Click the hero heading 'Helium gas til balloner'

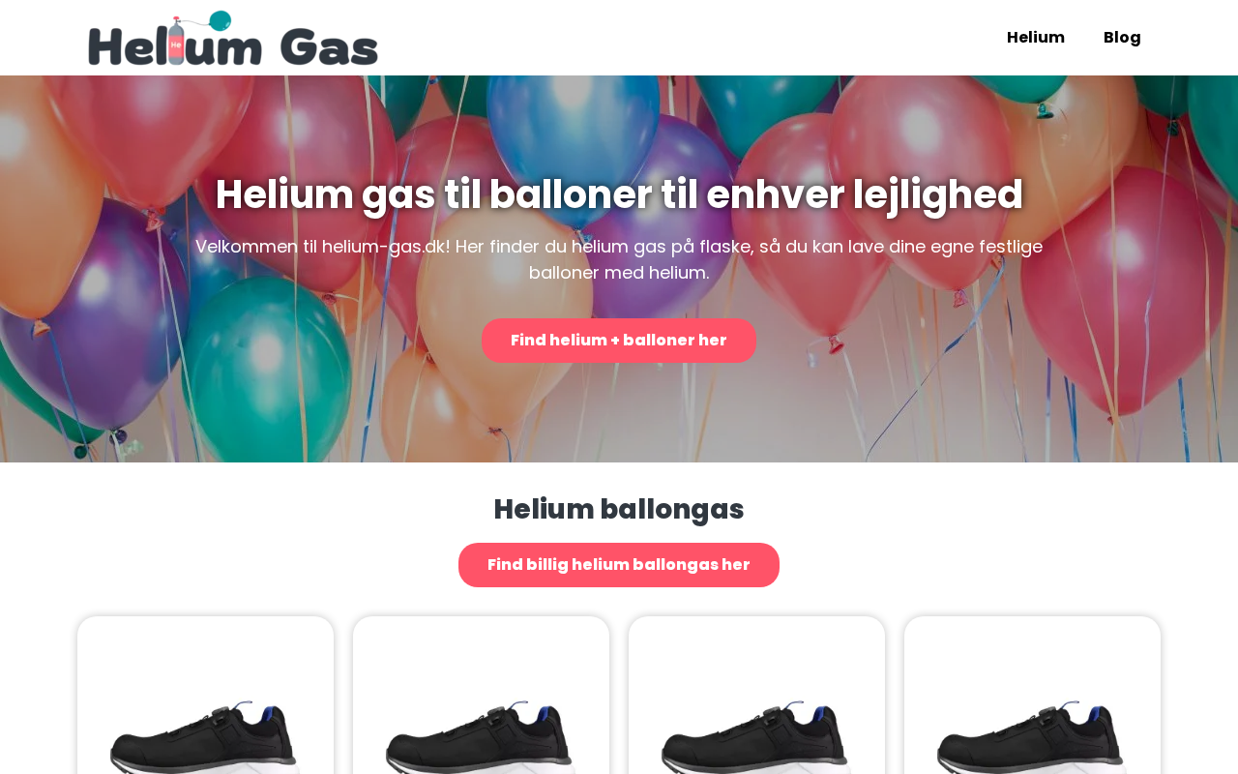coord(619,194)
